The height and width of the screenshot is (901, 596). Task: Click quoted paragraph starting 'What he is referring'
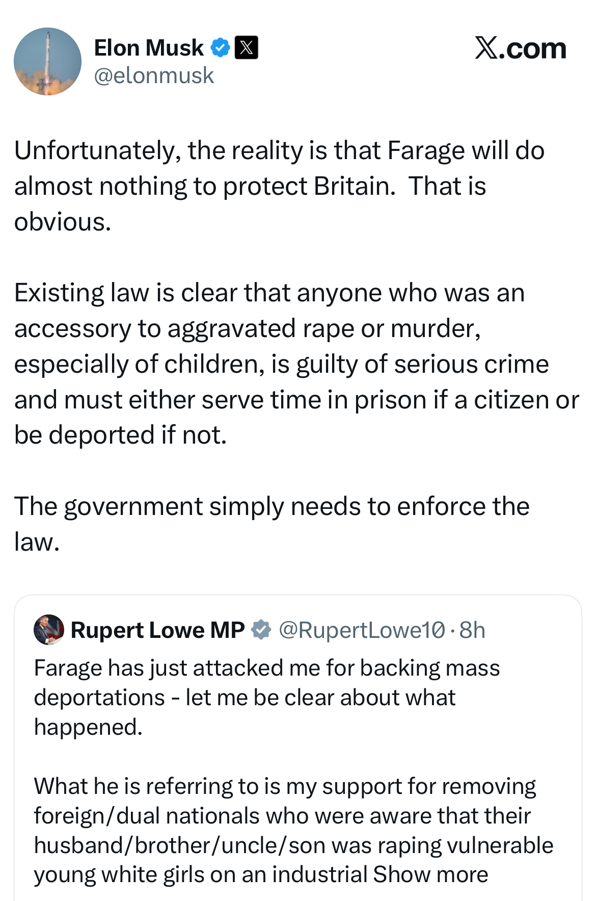(293, 830)
